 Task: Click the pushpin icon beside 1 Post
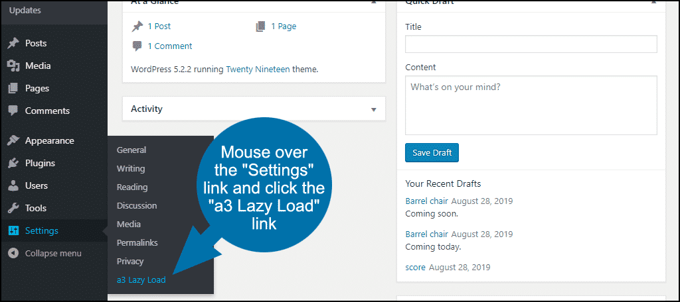(x=137, y=26)
